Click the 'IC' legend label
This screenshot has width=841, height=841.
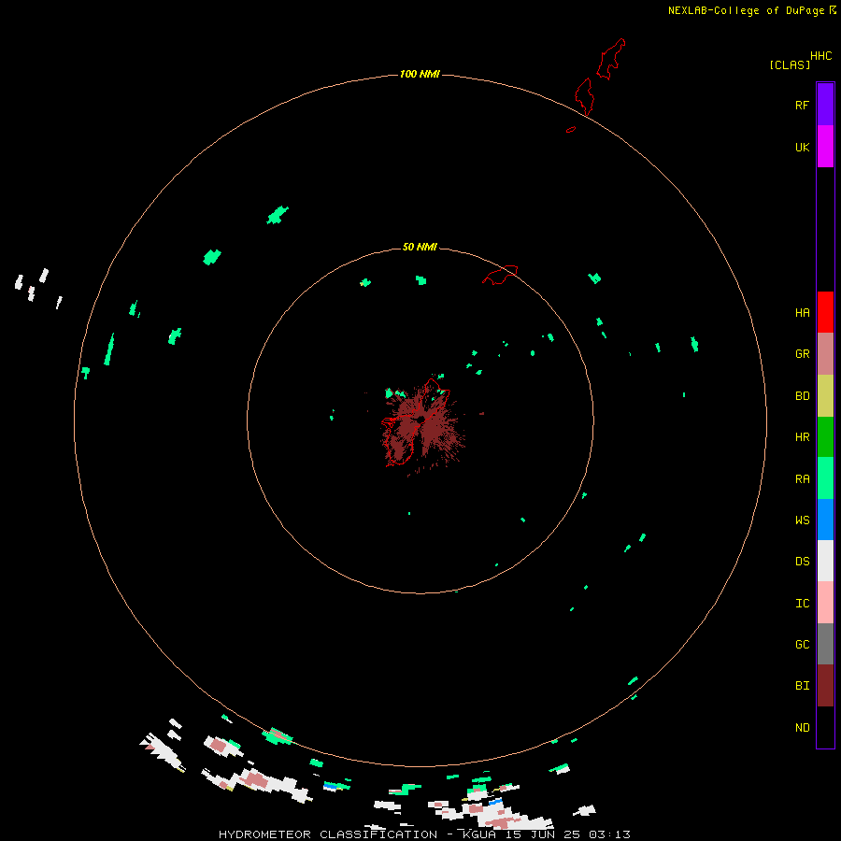point(803,603)
